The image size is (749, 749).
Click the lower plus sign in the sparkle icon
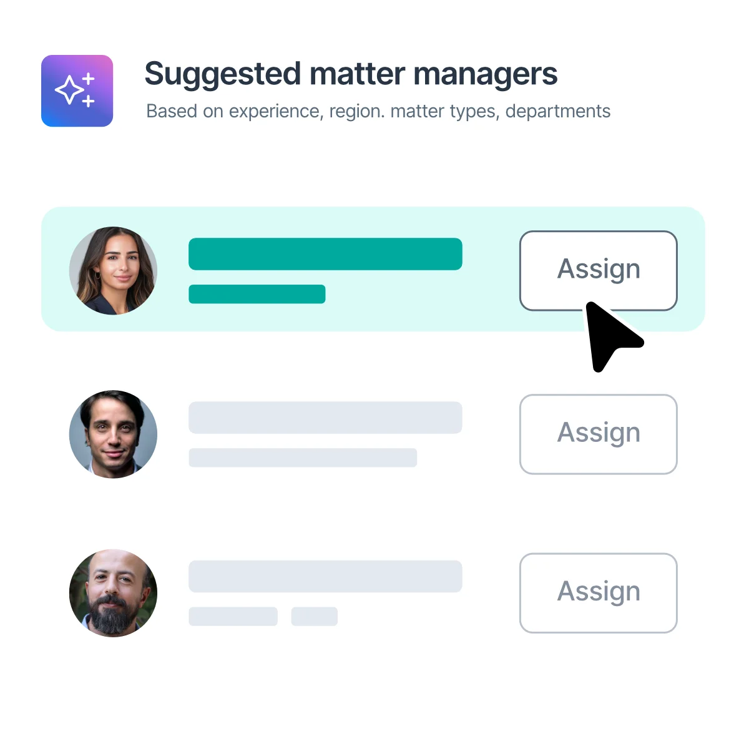pos(89,101)
